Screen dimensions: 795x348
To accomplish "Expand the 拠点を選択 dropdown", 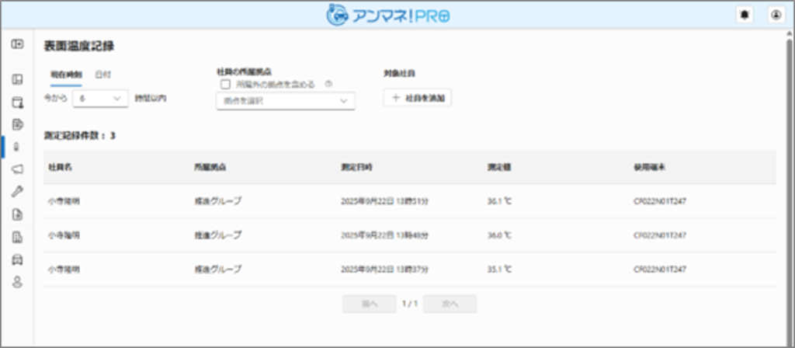I will (x=285, y=101).
